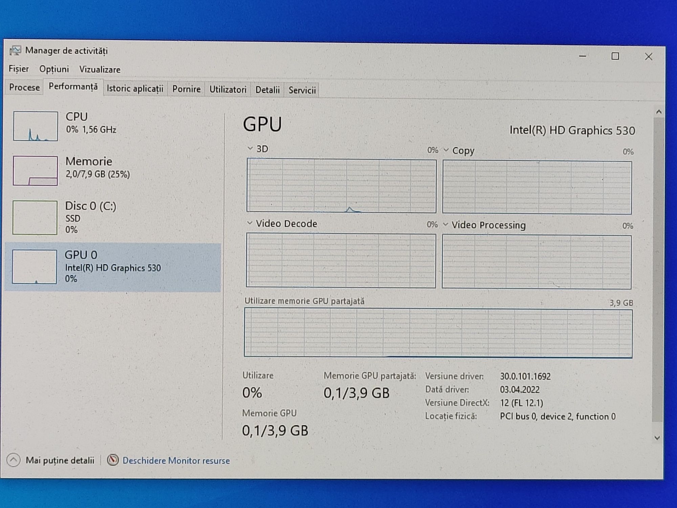Viewport: 677px width, 508px height.
Task: Open the Video Decode engine dropdown
Action: (x=250, y=223)
